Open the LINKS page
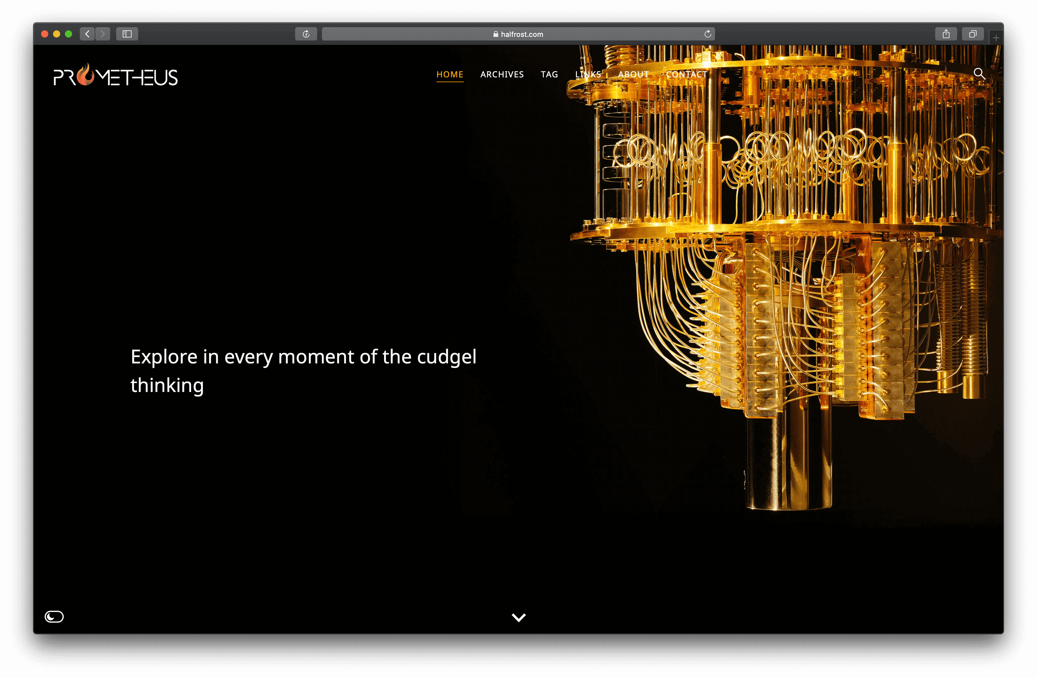 point(588,74)
